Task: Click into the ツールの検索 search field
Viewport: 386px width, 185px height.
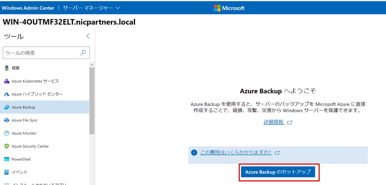Action: pos(46,53)
